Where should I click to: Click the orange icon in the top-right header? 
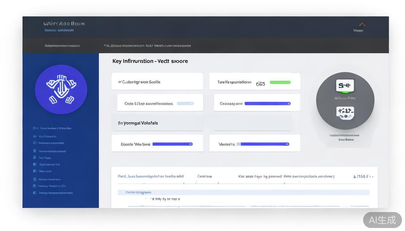tap(362, 25)
